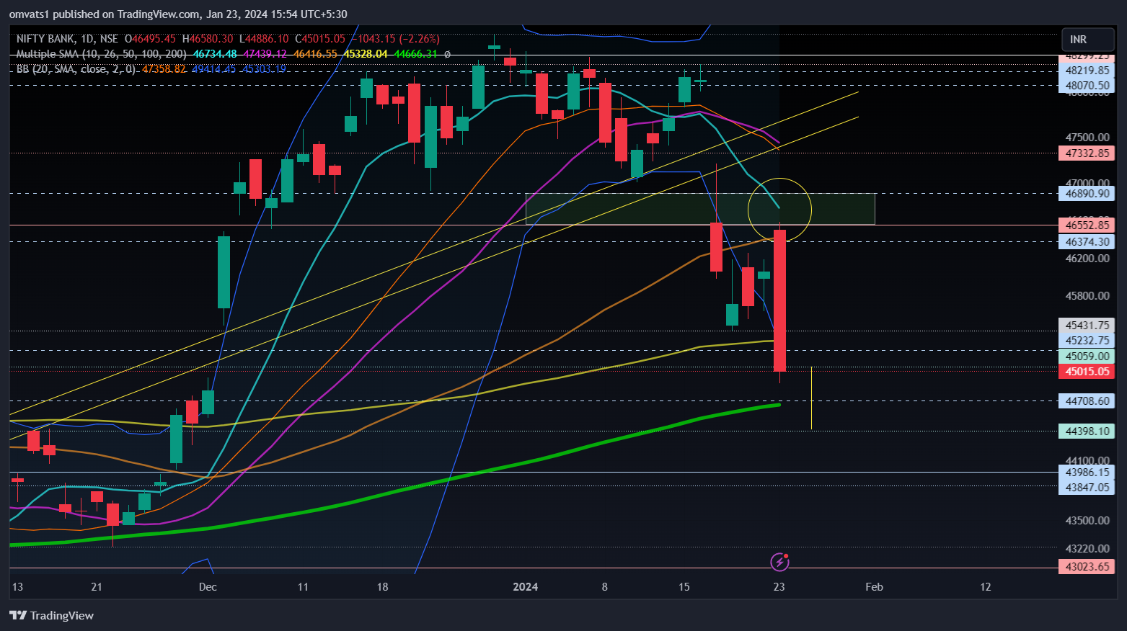Click the 23 date on time axis
1127x631 pixels.
tap(779, 587)
